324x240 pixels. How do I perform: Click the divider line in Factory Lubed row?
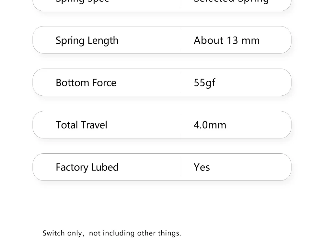tap(181, 167)
